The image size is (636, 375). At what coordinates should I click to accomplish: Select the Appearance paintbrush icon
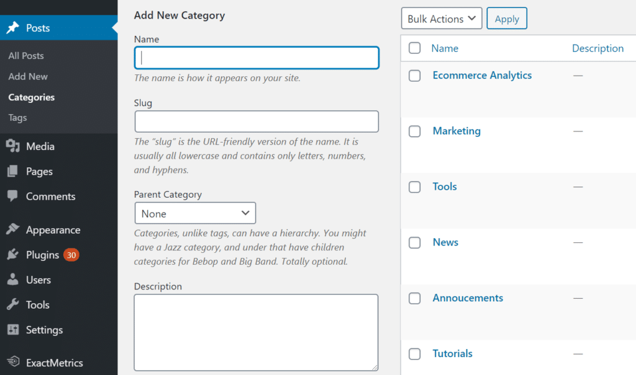[x=14, y=229]
